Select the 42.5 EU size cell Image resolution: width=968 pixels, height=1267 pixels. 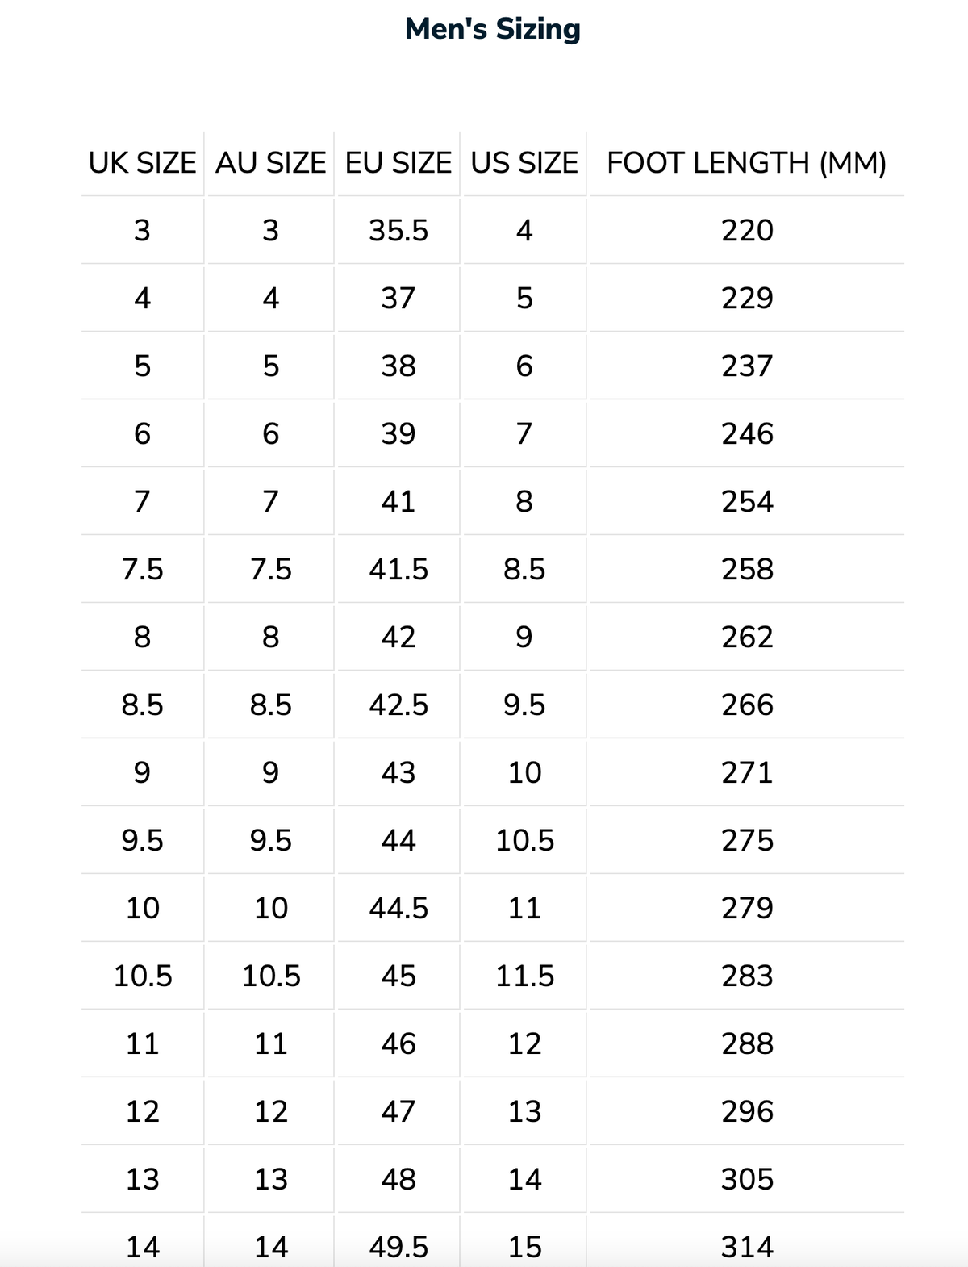[x=398, y=705]
